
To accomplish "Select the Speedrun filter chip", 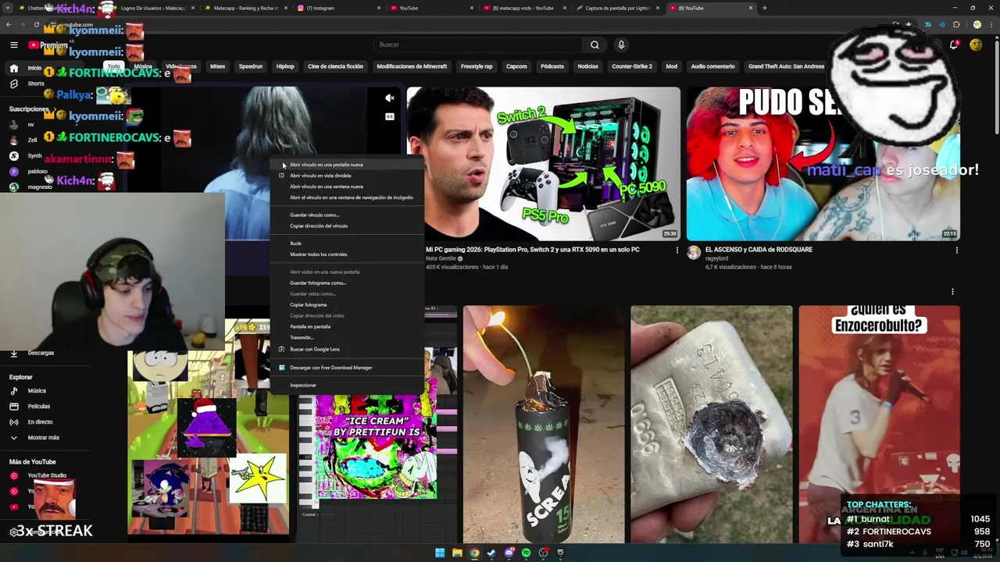I will click(251, 66).
